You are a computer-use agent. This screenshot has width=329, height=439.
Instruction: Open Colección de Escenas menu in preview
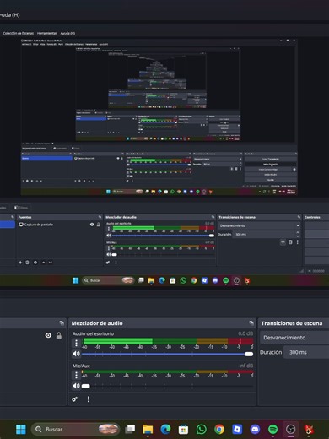click(x=19, y=33)
